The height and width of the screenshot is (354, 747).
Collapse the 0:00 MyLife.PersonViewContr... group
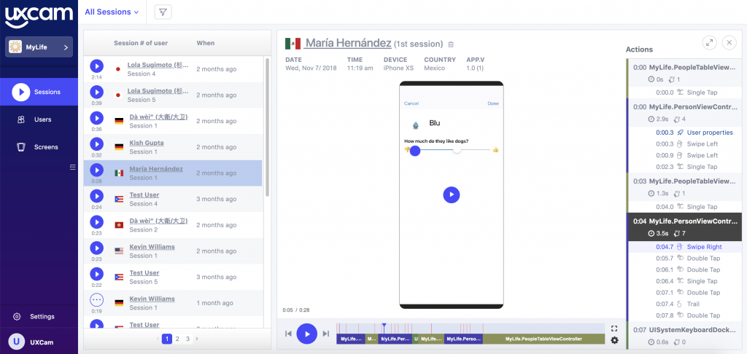tap(684, 113)
